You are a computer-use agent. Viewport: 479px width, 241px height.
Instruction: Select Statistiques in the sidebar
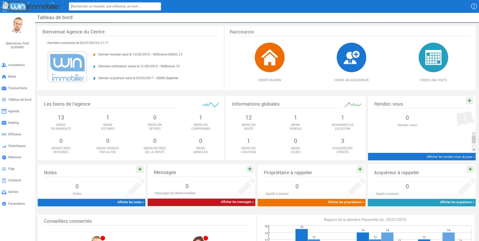coord(17,146)
